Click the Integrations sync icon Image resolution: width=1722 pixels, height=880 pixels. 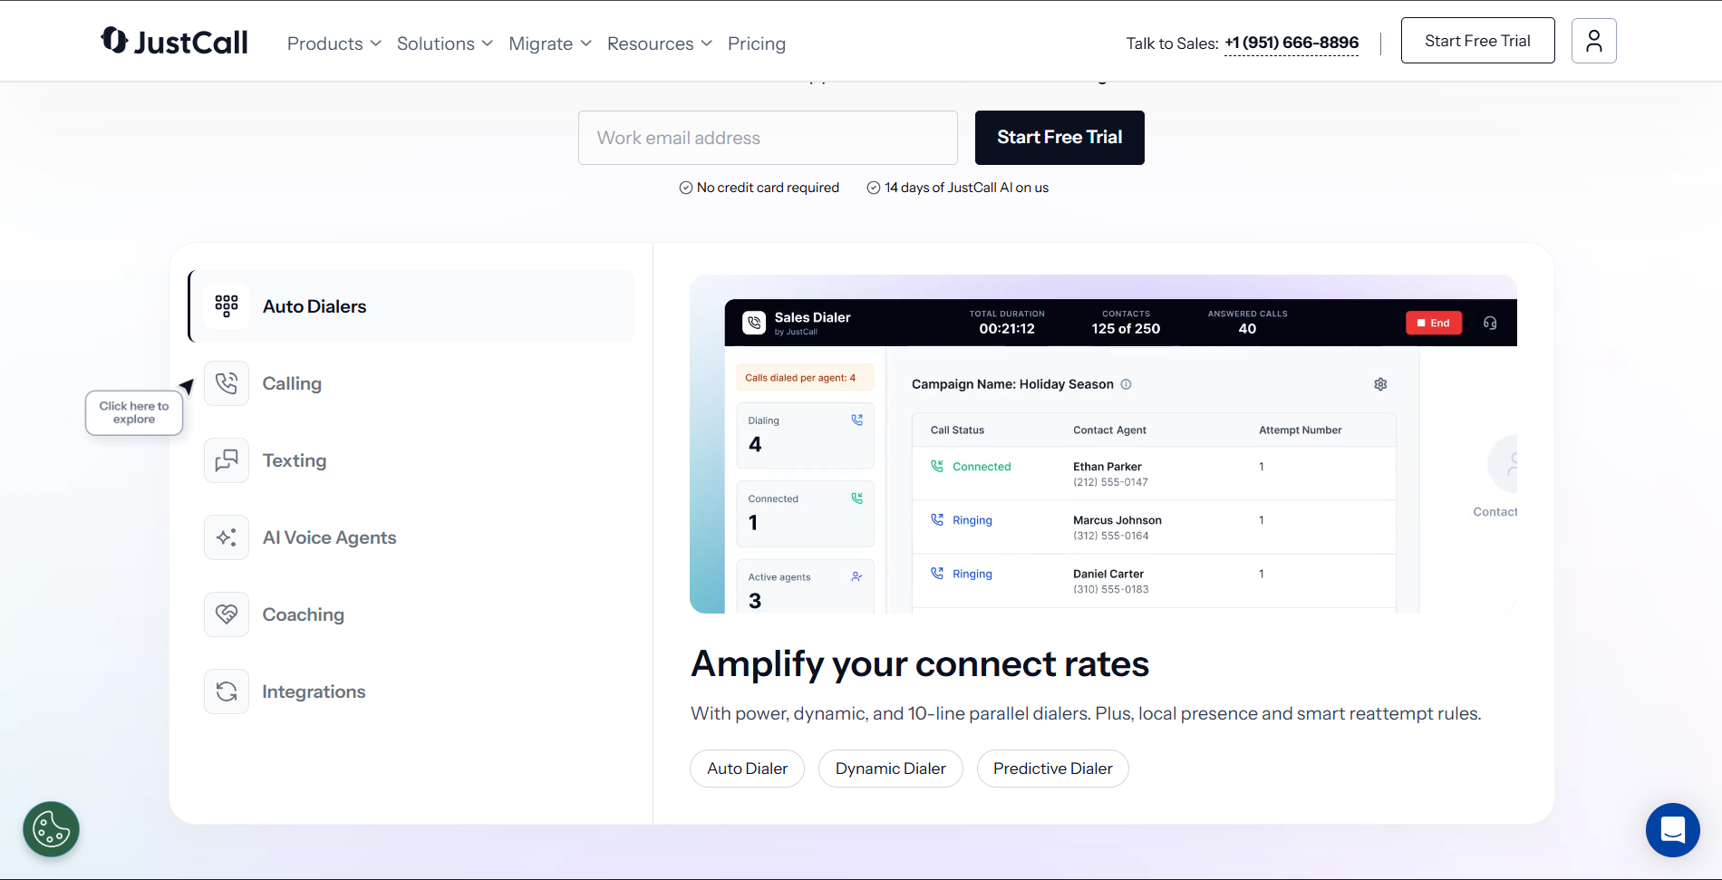pos(227,691)
